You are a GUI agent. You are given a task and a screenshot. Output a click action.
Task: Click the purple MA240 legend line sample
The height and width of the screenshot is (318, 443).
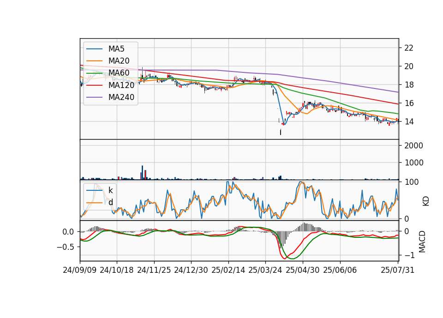coord(94,97)
